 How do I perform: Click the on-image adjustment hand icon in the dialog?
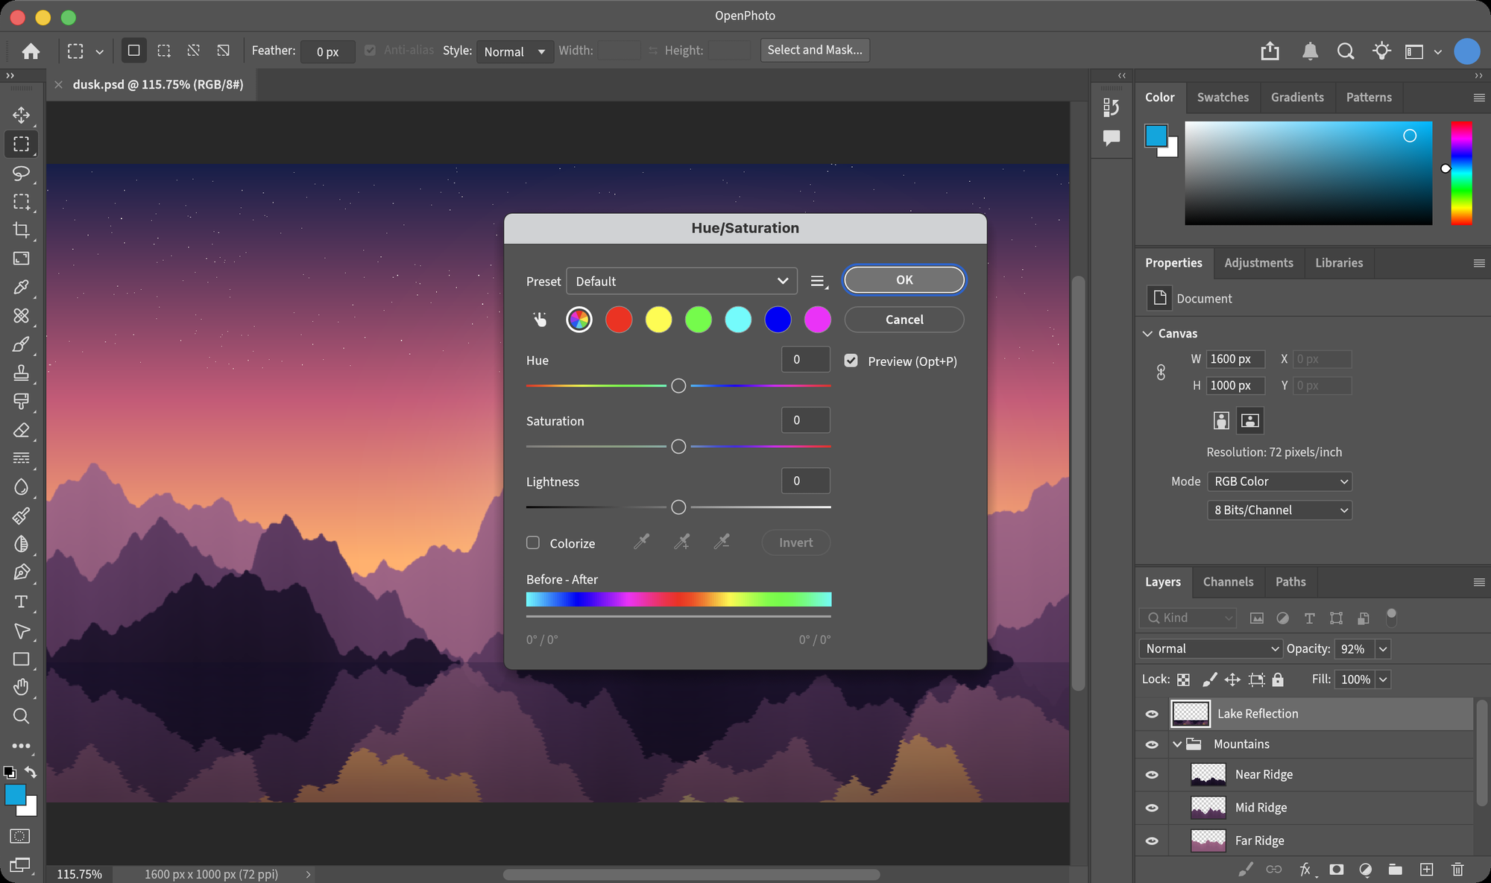pyautogui.click(x=540, y=320)
